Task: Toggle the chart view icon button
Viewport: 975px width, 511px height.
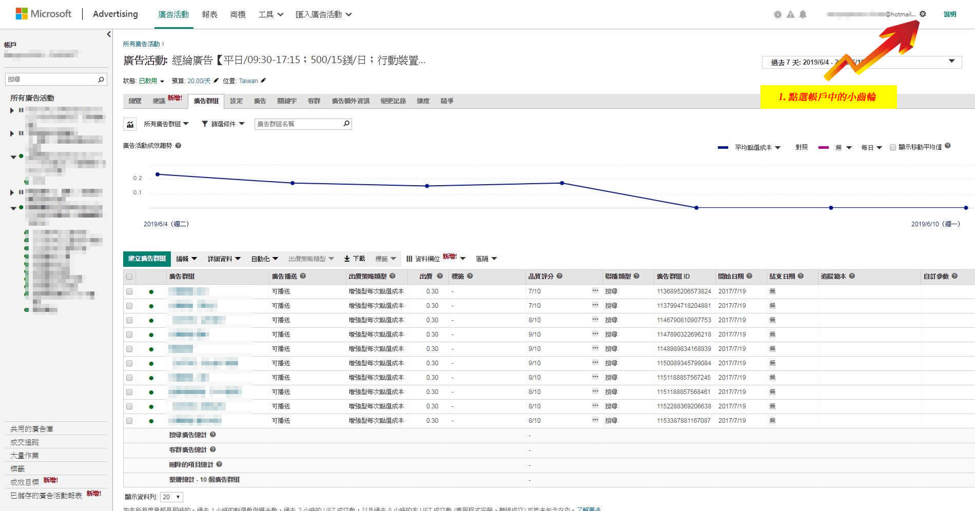Action: [130, 124]
